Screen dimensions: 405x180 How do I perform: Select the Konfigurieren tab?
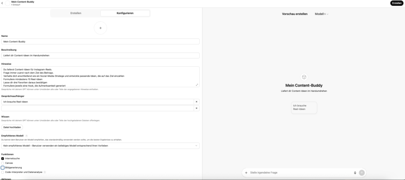[125, 13]
